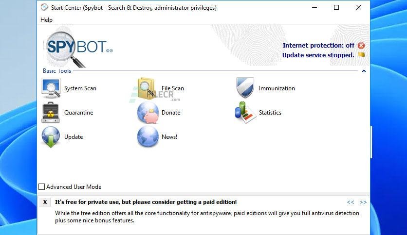Viewport: 407px width, 235px height.
Task: Click the 'Internet protection: off' status text
Action: 318,46
